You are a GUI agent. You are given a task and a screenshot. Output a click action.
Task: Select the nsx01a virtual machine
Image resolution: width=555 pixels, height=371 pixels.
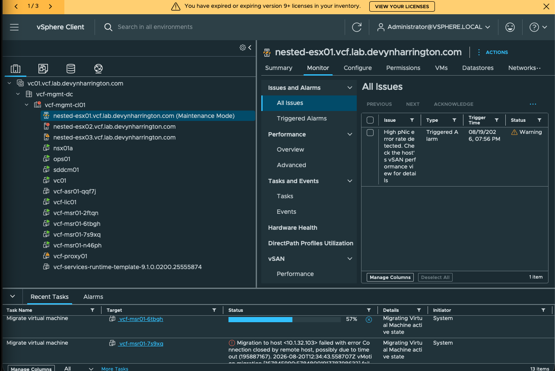(63, 148)
